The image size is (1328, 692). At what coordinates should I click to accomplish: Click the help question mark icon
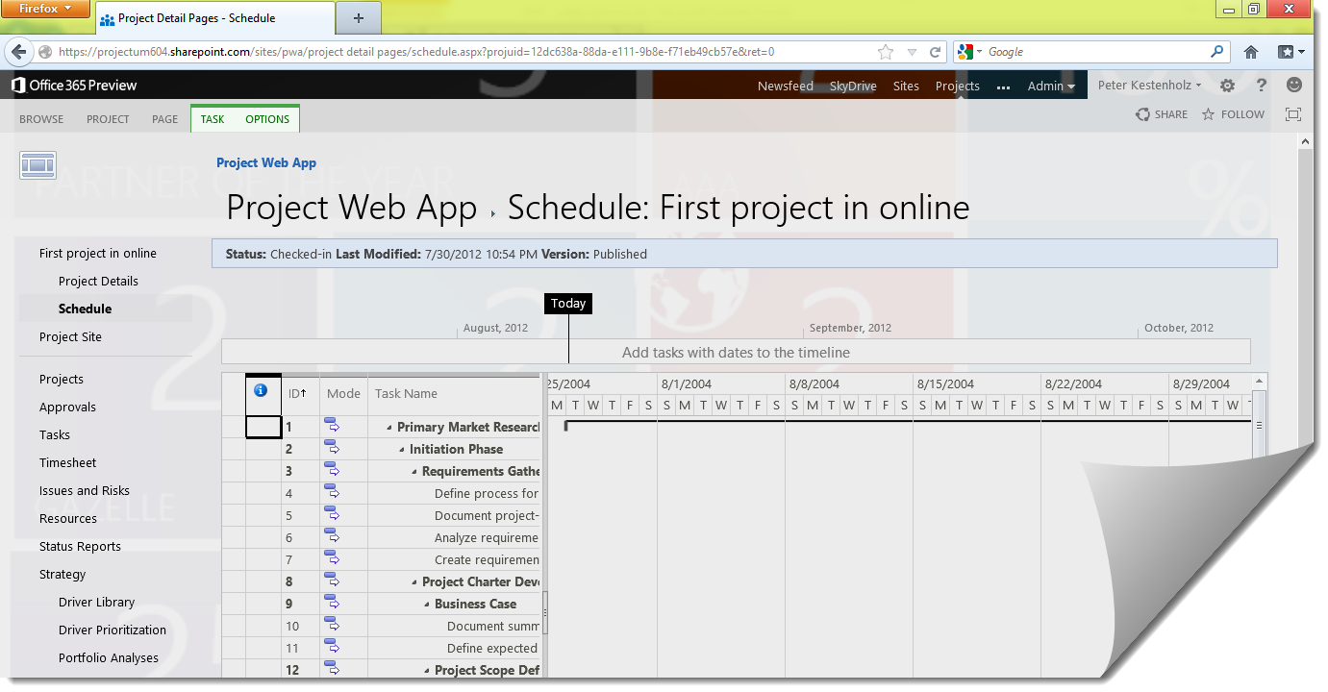pyautogui.click(x=1262, y=86)
